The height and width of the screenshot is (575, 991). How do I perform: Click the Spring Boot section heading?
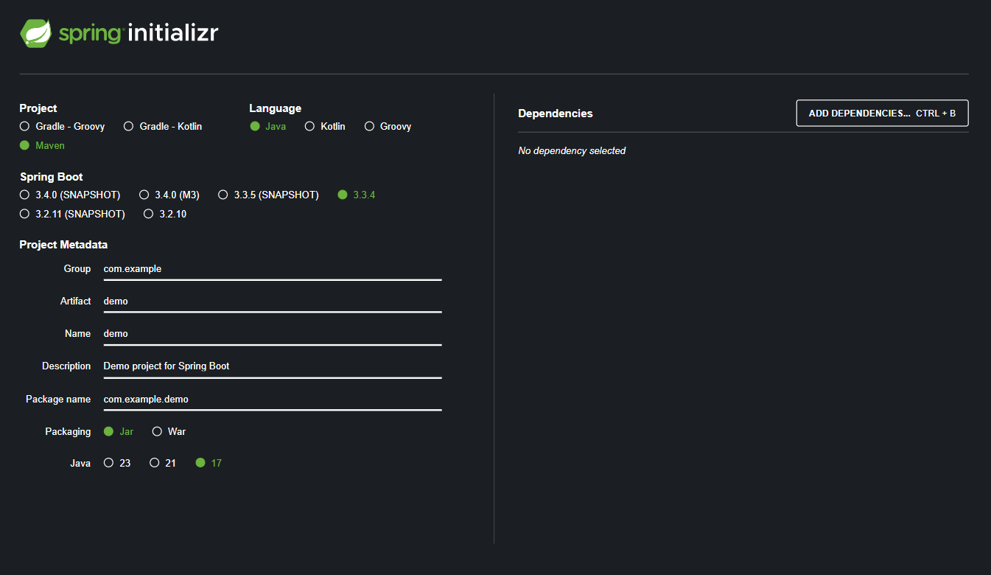pyautogui.click(x=51, y=177)
